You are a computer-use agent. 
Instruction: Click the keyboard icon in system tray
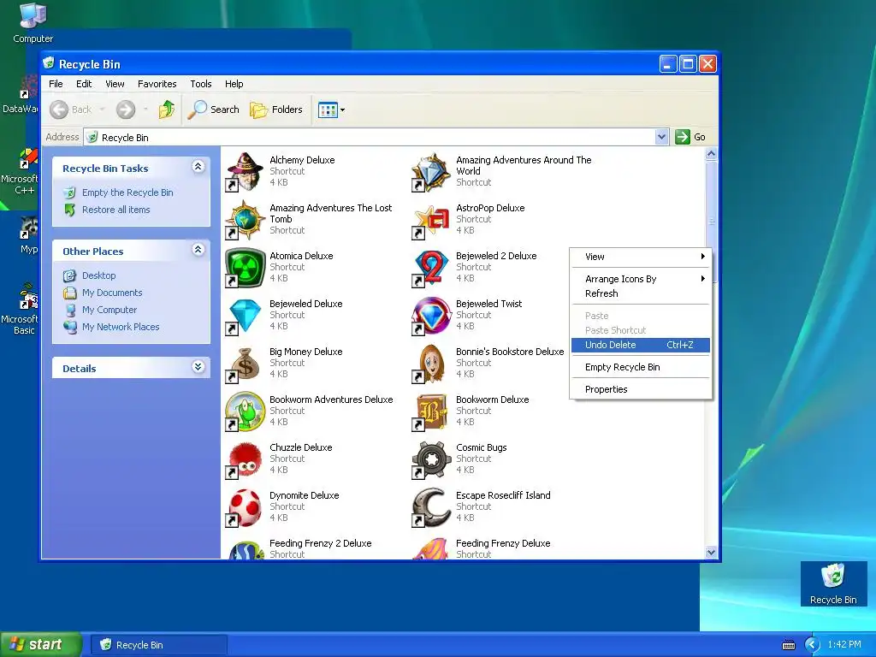click(788, 645)
